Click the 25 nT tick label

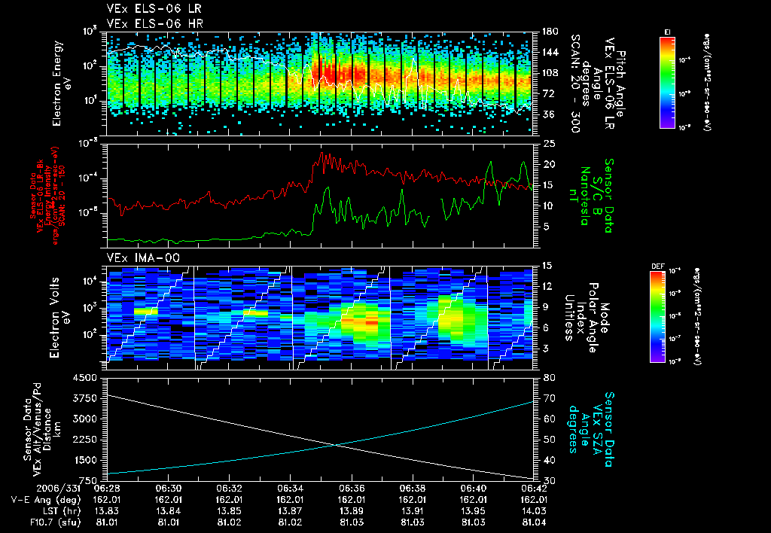[x=549, y=144]
